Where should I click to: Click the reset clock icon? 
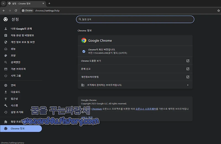[x=6, y=112]
